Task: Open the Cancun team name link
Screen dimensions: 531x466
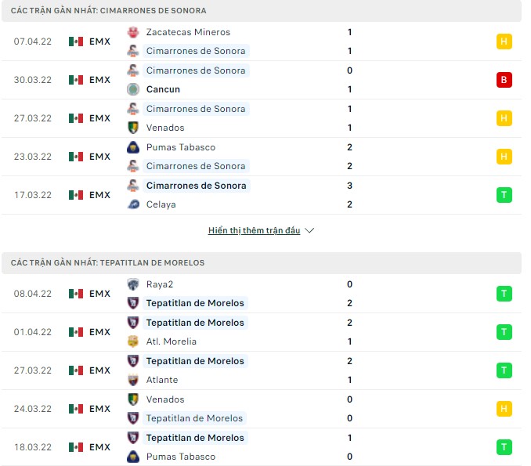Action: (x=163, y=89)
